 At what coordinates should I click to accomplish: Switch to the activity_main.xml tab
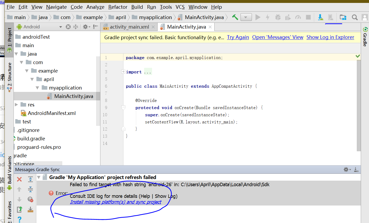click(x=129, y=27)
